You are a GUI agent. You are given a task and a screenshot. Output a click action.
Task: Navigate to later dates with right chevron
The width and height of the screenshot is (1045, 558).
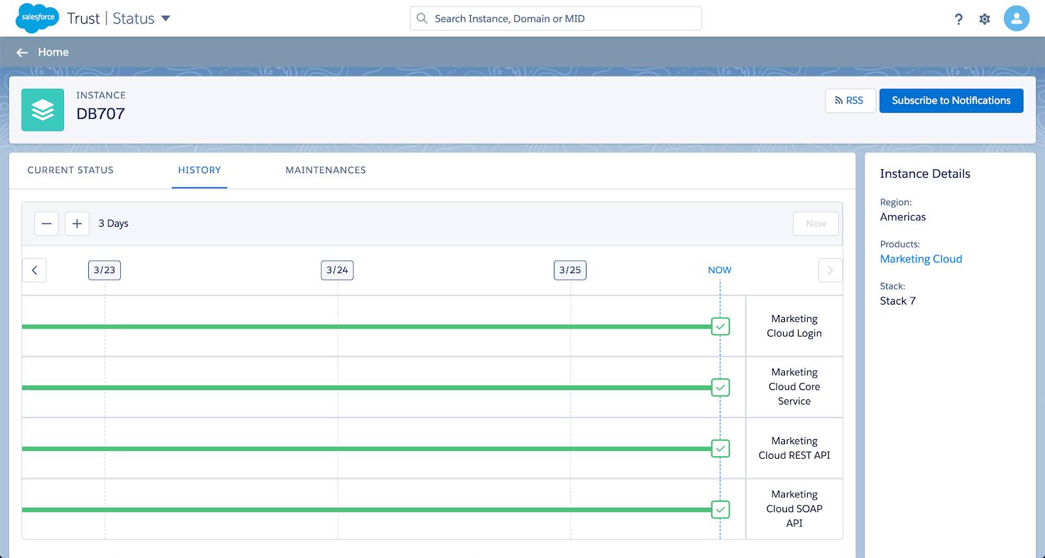point(830,270)
